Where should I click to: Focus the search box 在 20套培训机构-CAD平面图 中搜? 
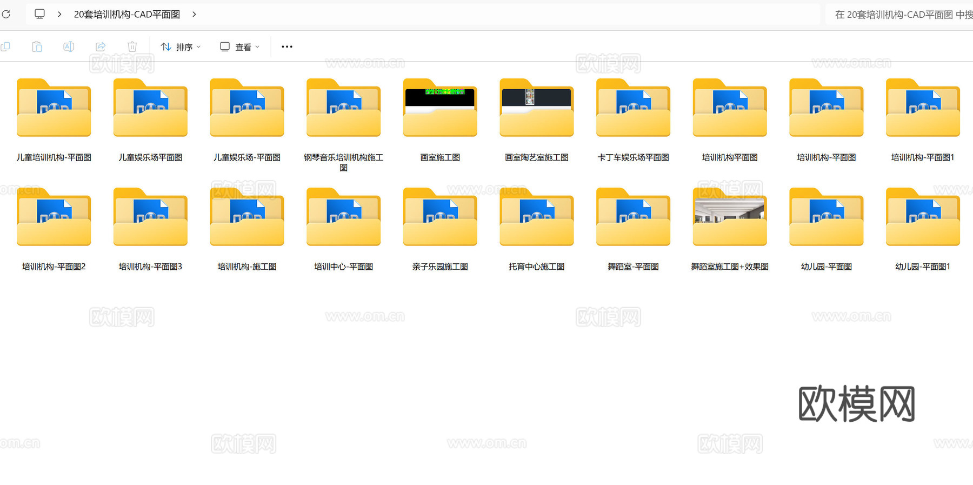899,15
